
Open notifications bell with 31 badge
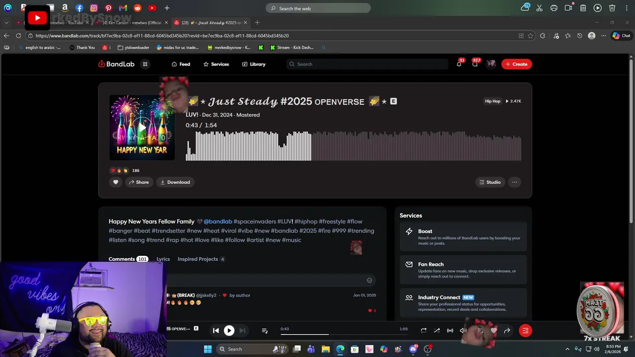pos(459,64)
